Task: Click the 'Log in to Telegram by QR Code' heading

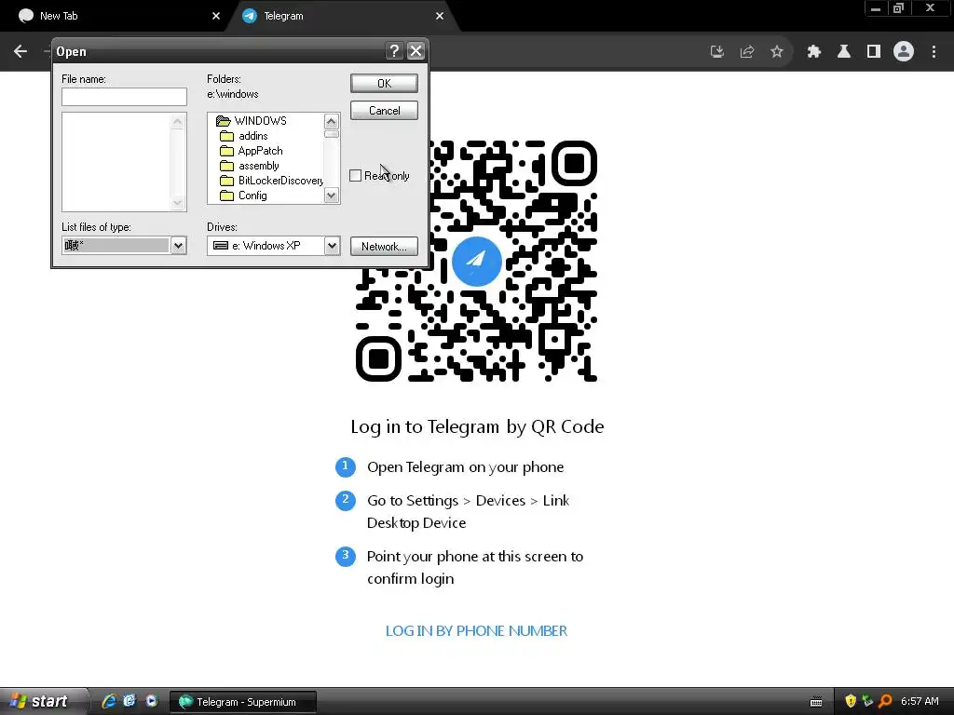Action: point(477,426)
